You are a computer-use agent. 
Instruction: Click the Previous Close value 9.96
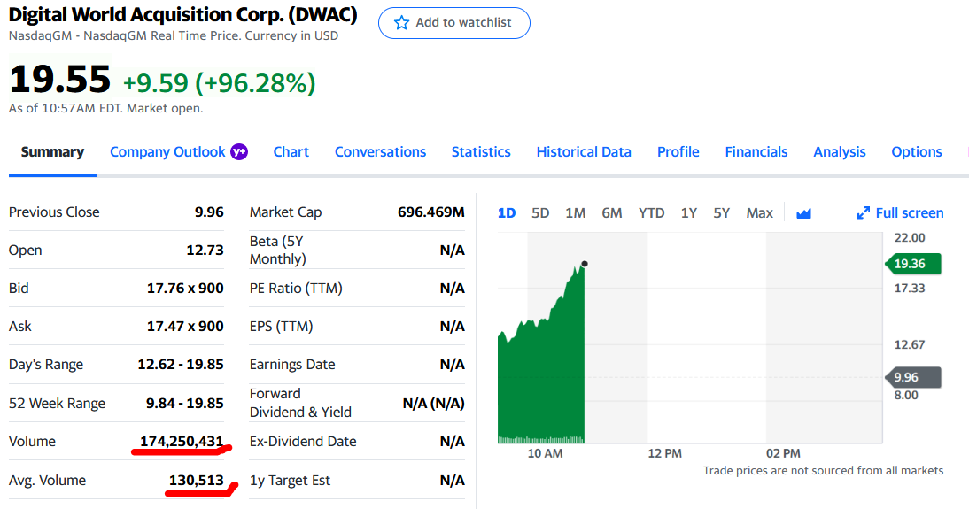click(x=209, y=212)
